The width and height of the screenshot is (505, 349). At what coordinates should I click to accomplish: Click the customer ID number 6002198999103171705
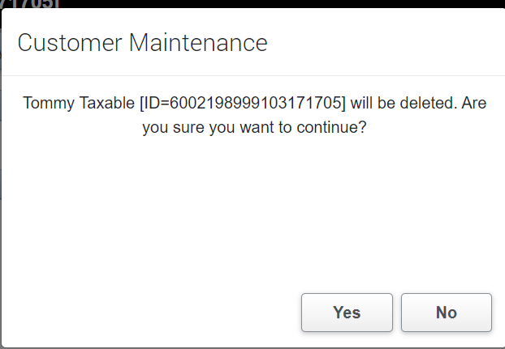click(251, 104)
